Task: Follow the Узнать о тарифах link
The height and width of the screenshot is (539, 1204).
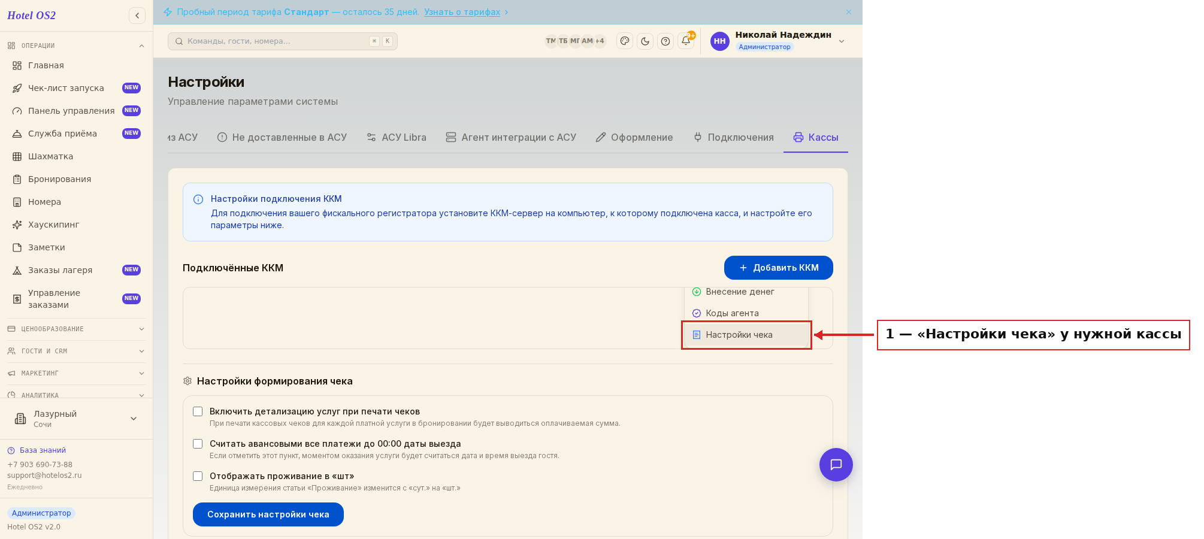Action: [x=462, y=12]
